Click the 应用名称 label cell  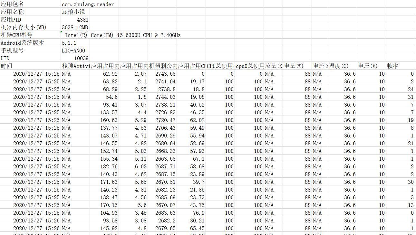31,12
